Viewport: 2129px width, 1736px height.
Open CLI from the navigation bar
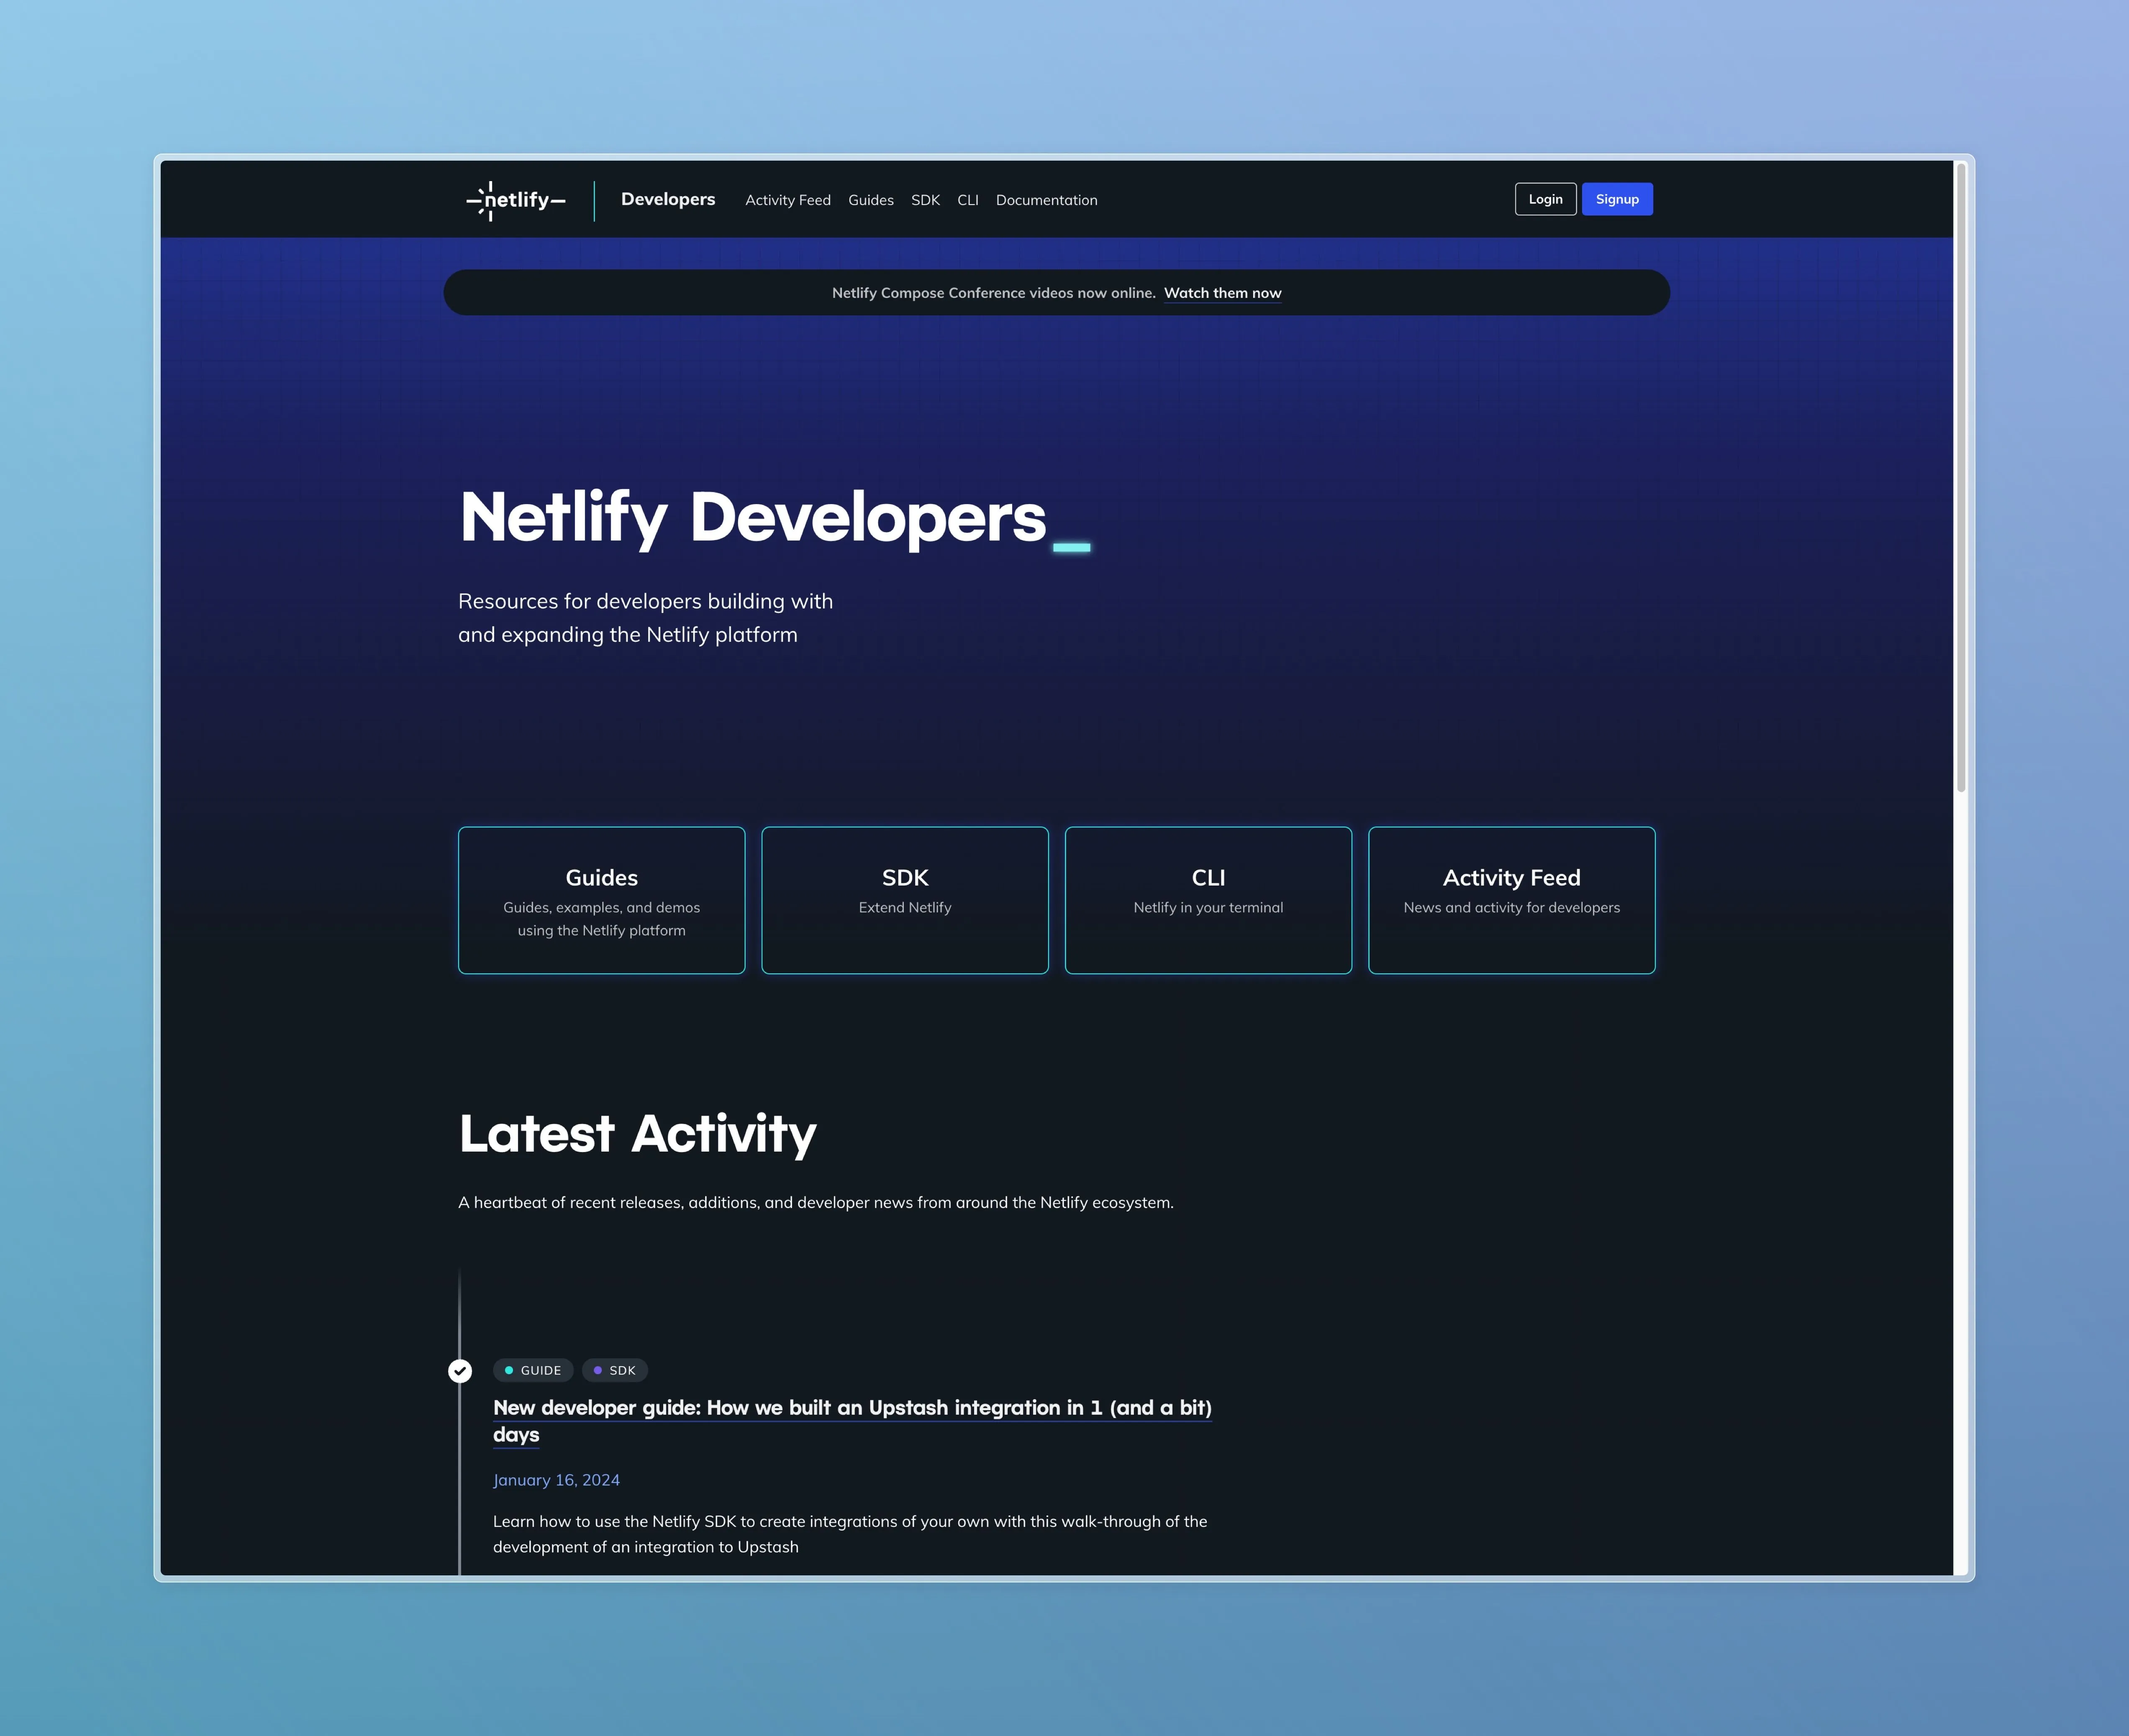pyautogui.click(x=967, y=200)
